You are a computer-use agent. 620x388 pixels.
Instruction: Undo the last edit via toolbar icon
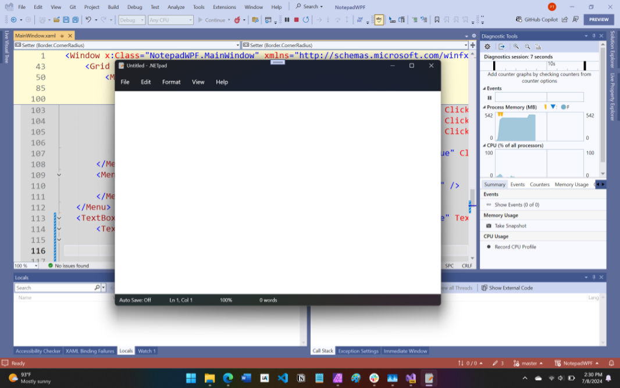click(88, 19)
